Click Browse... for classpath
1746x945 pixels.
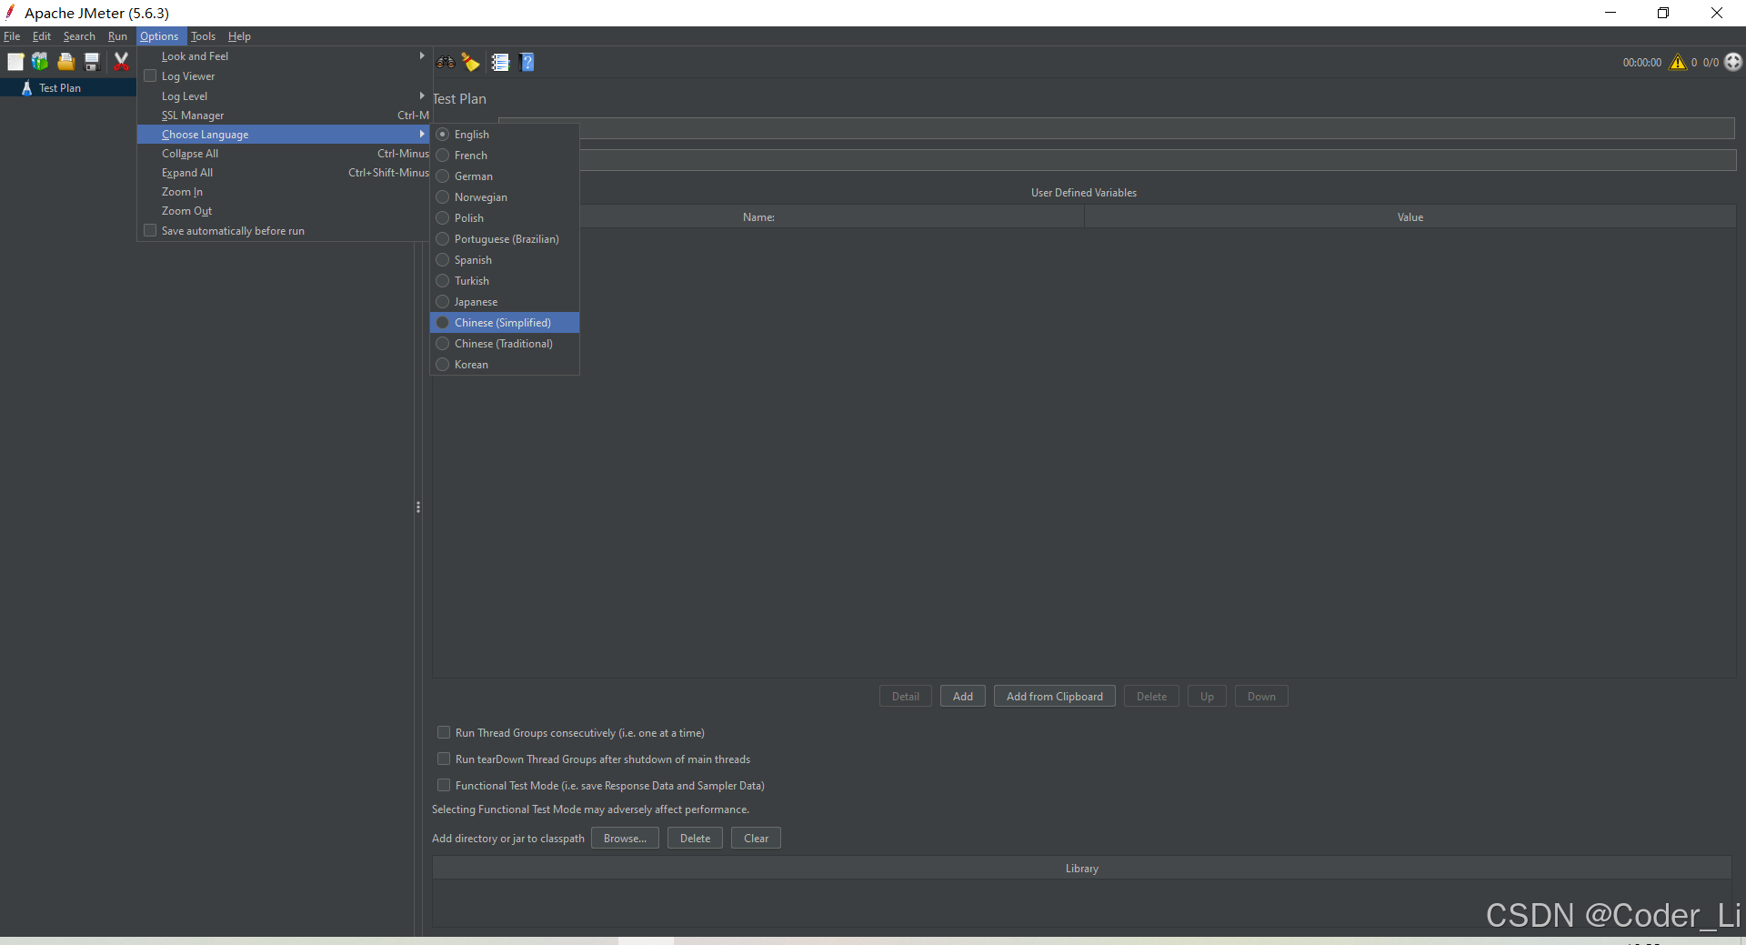(x=625, y=839)
